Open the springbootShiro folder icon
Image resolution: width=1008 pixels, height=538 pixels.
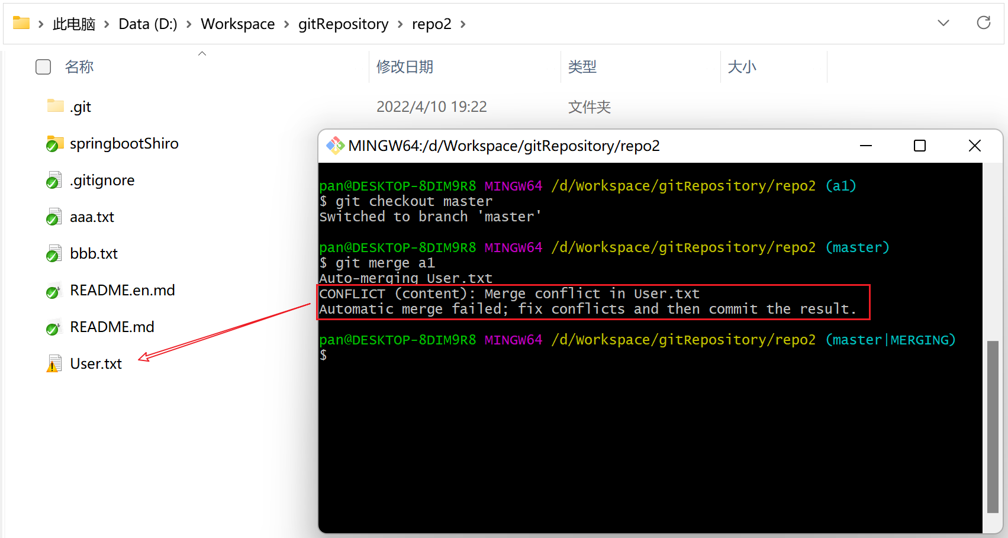55,143
